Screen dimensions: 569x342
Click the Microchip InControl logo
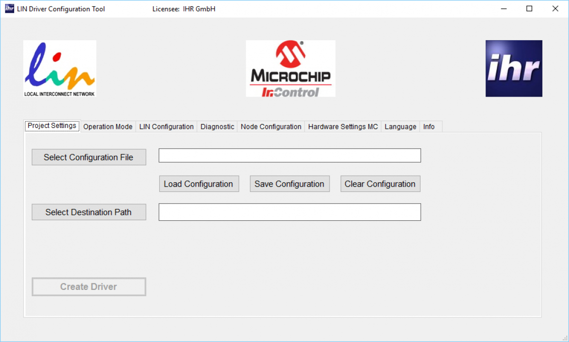tap(290, 68)
